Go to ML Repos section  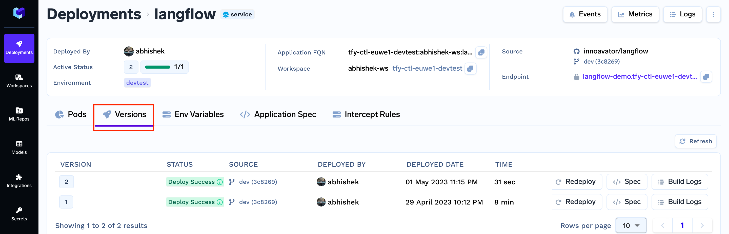click(19, 114)
